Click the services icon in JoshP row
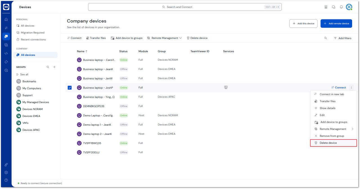360x189 pixels. tap(226, 88)
